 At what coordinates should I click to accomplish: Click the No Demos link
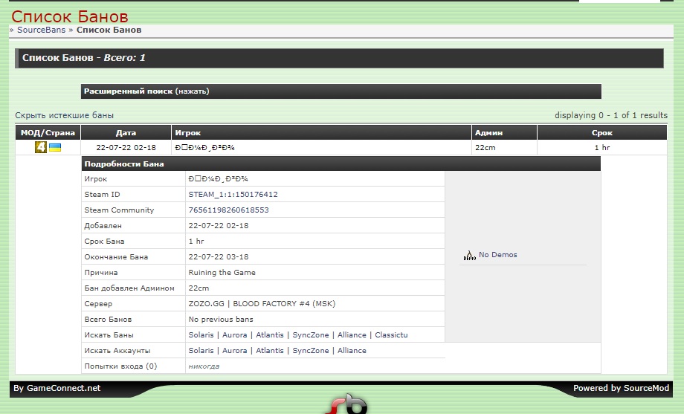click(x=497, y=255)
